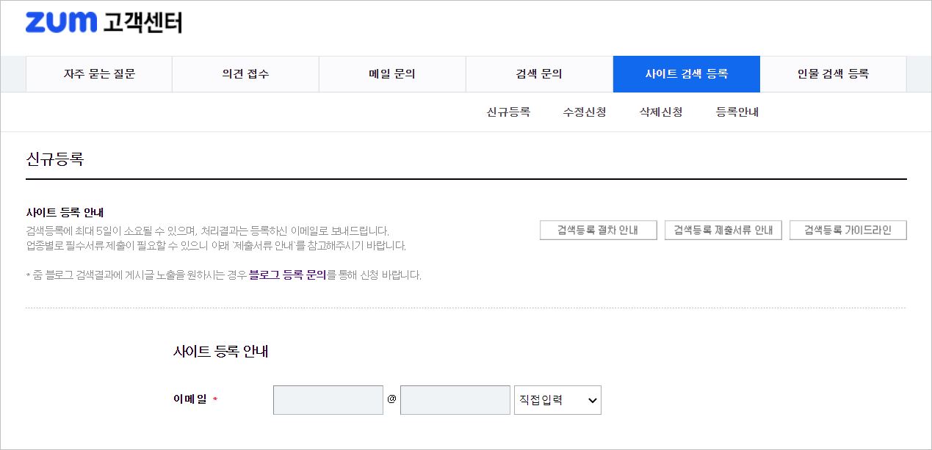The image size is (932, 450).
Task: Open the 의견 접수 tab
Action: click(x=245, y=73)
